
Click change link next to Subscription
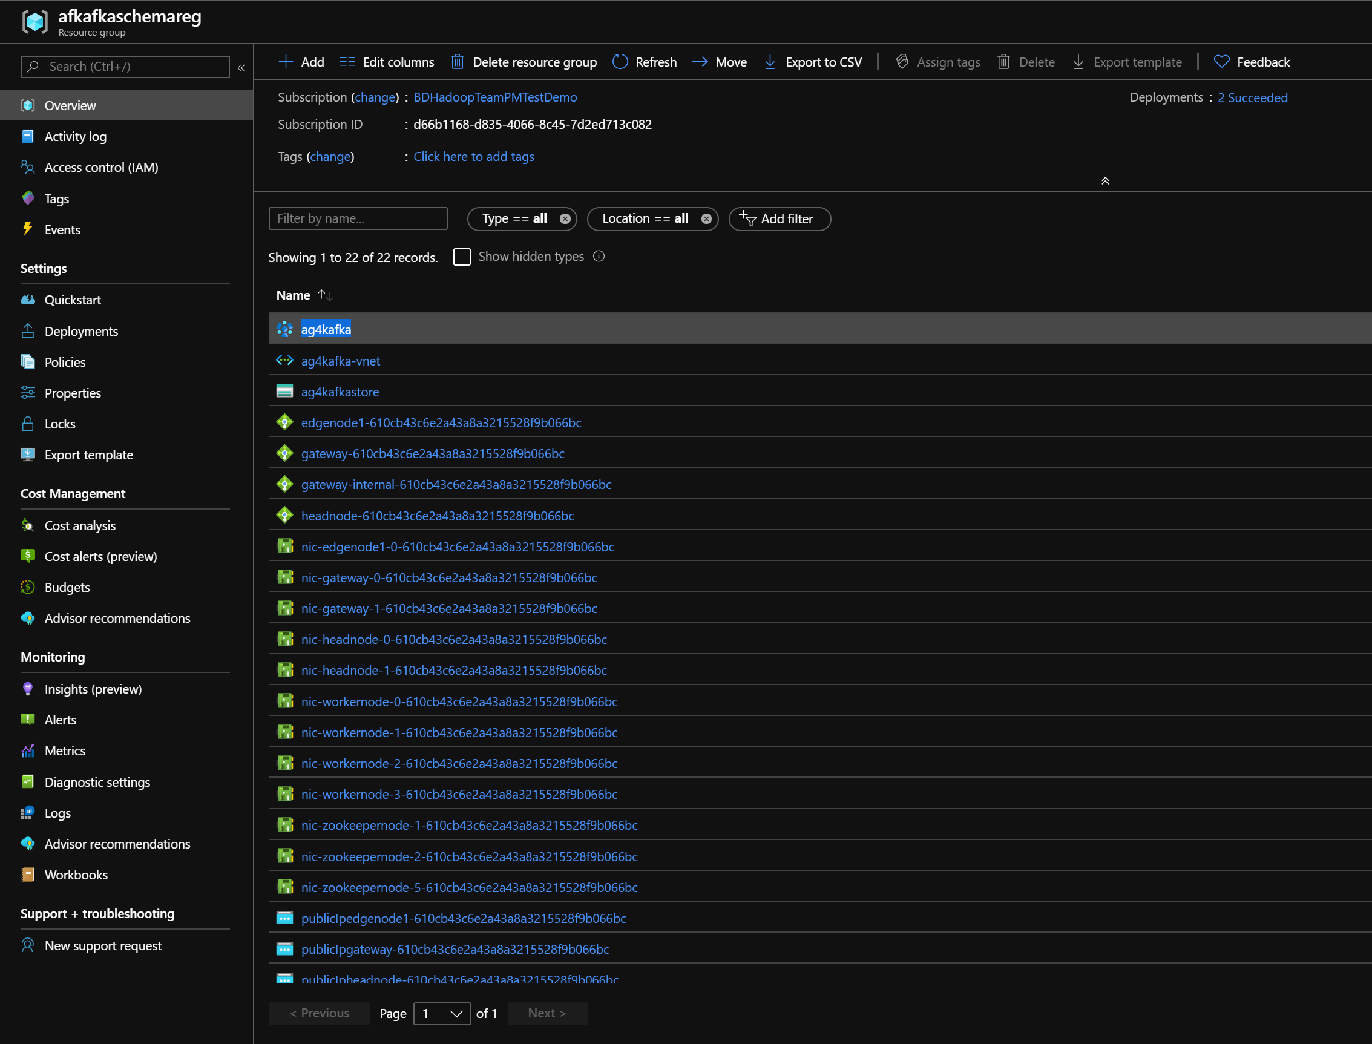tap(375, 97)
